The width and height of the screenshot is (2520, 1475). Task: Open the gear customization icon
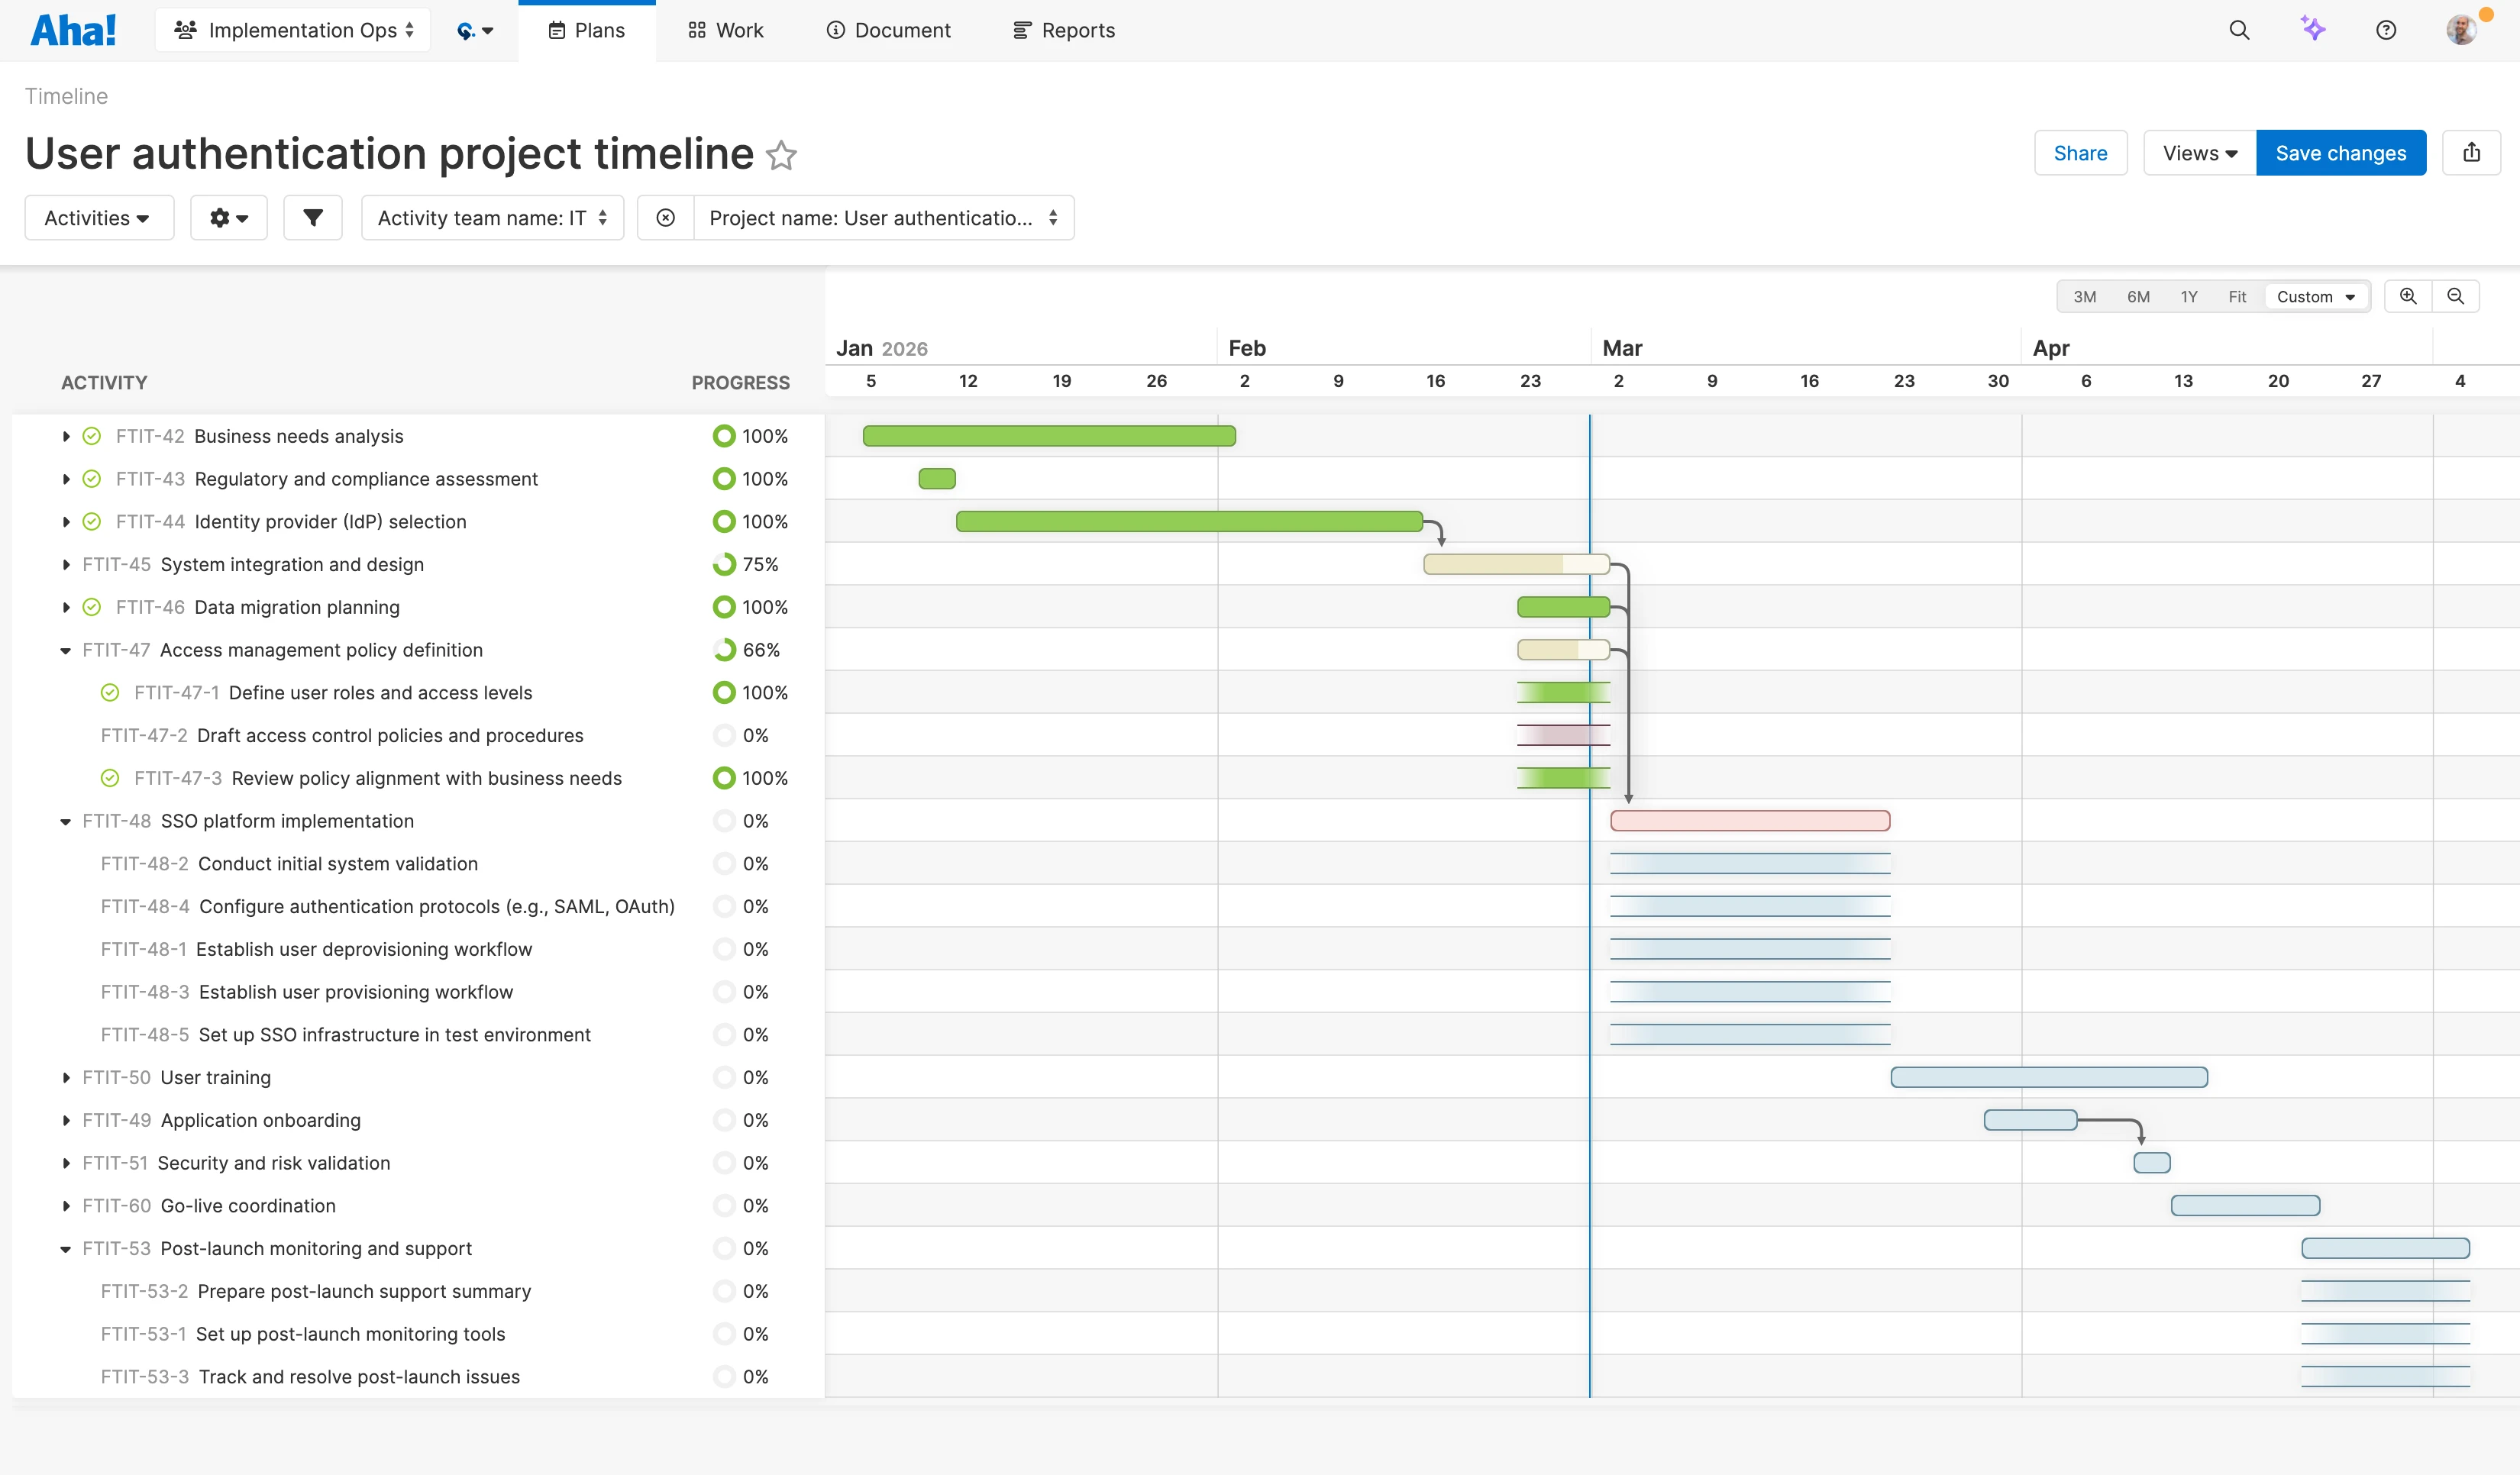tap(228, 217)
